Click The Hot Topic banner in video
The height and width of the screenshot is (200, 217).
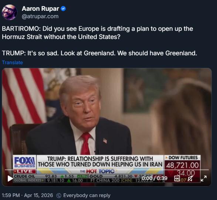click(97, 171)
